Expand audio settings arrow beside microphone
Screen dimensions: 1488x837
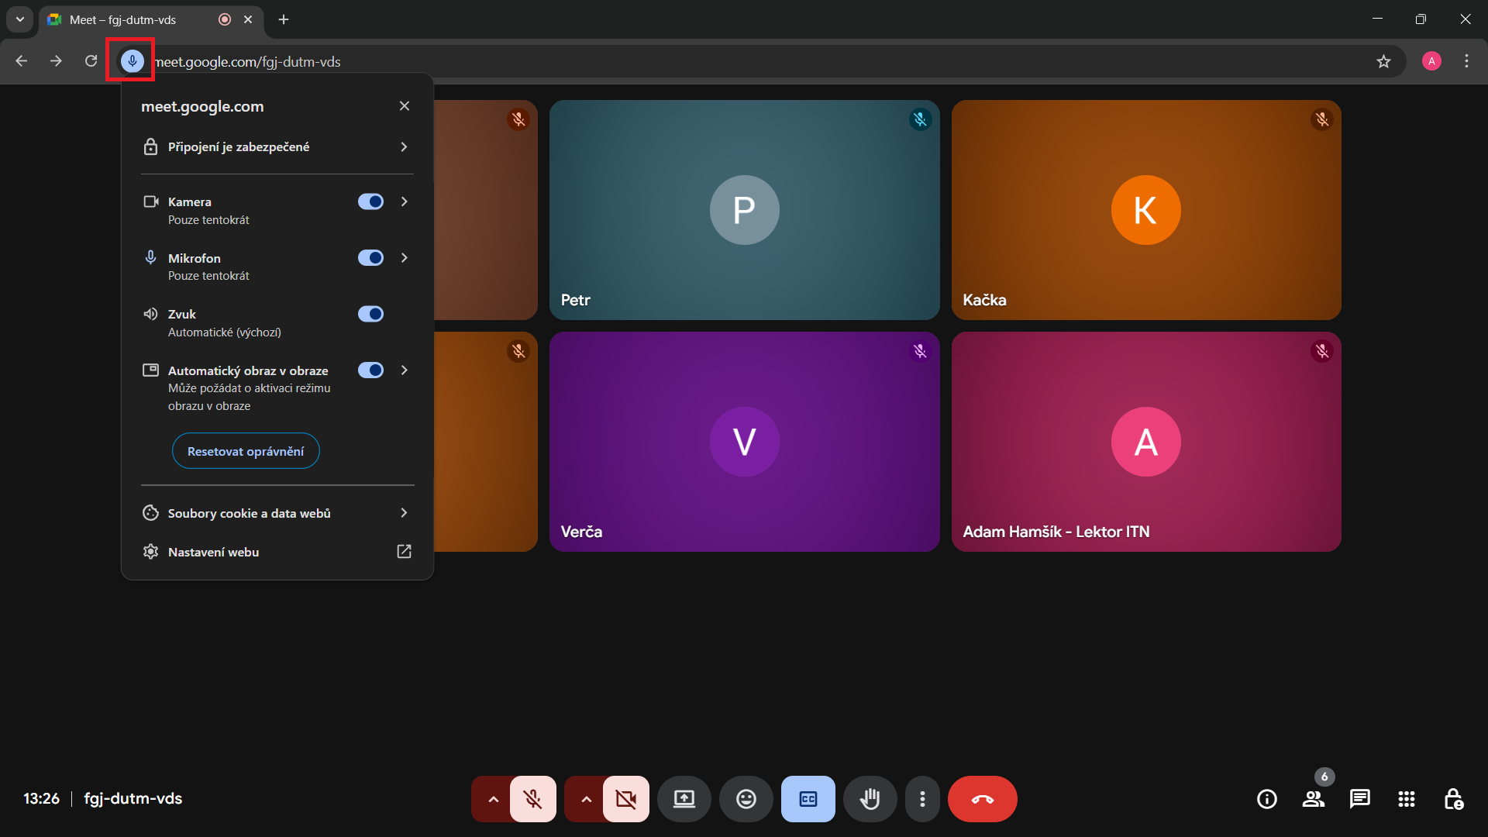(x=493, y=799)
